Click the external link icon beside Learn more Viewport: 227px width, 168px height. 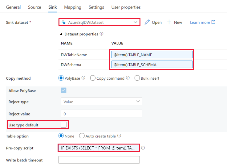213,22
